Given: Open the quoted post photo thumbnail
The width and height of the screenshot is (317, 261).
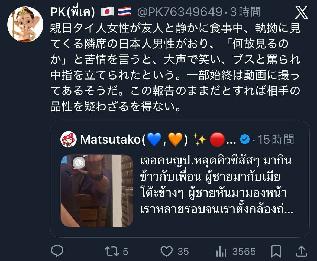Looking at the screenshot, I should coord(97,191).
